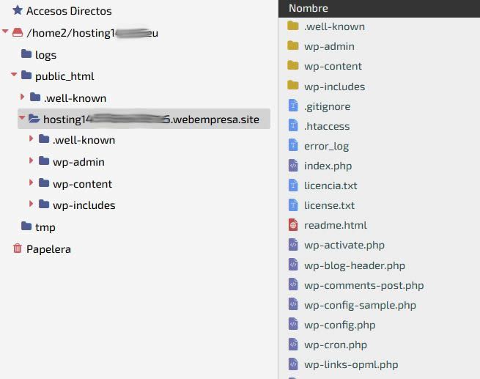Click the wp-config.php code file icon
480x379 pixels.
(x=293, y=324)
